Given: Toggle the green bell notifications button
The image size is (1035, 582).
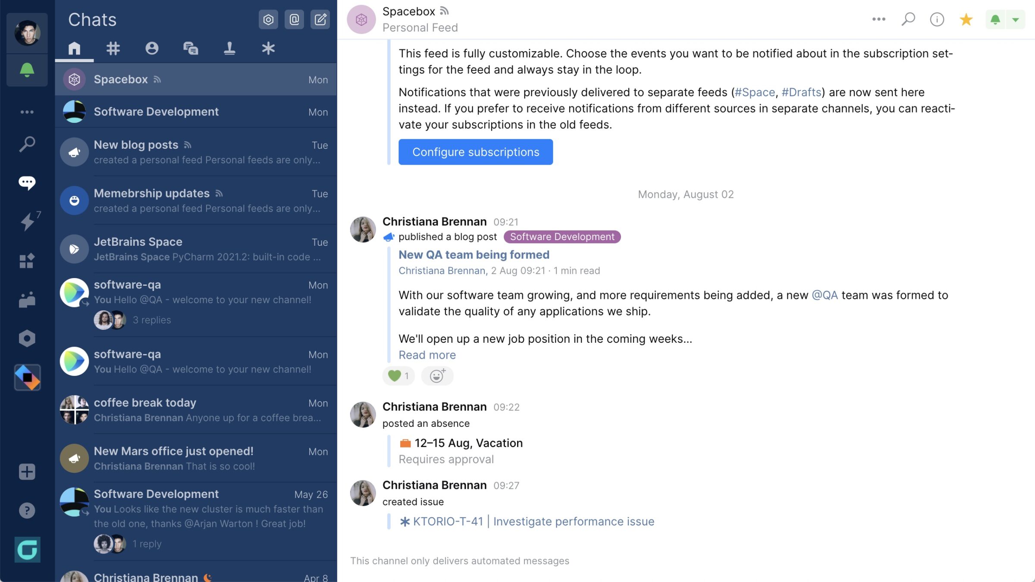Looking at the screenshot, I should 995,19.
